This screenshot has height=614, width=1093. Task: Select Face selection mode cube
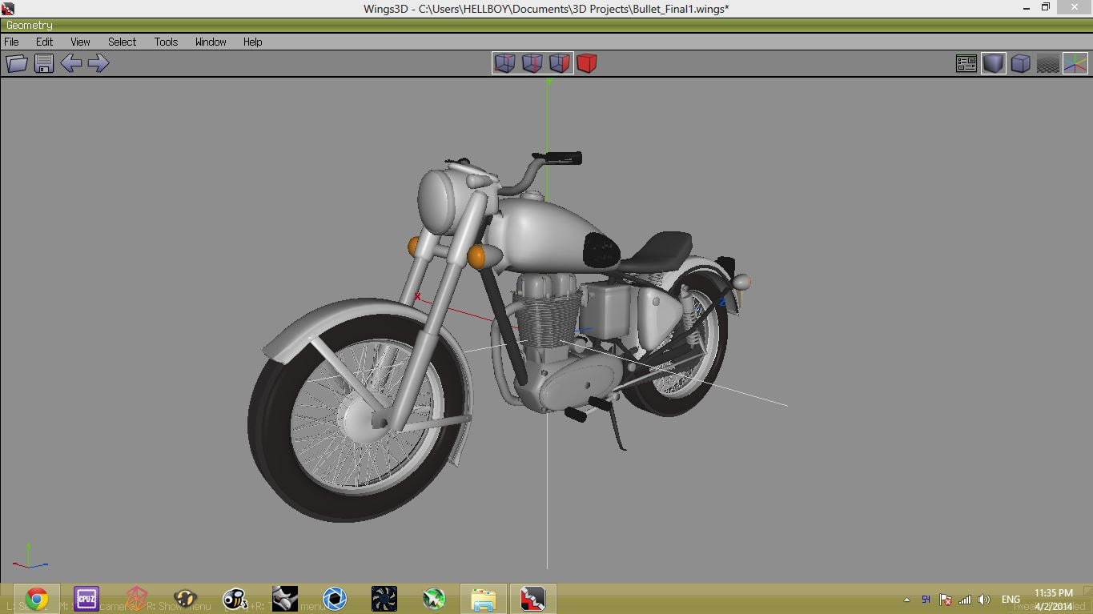coord(560,63)
